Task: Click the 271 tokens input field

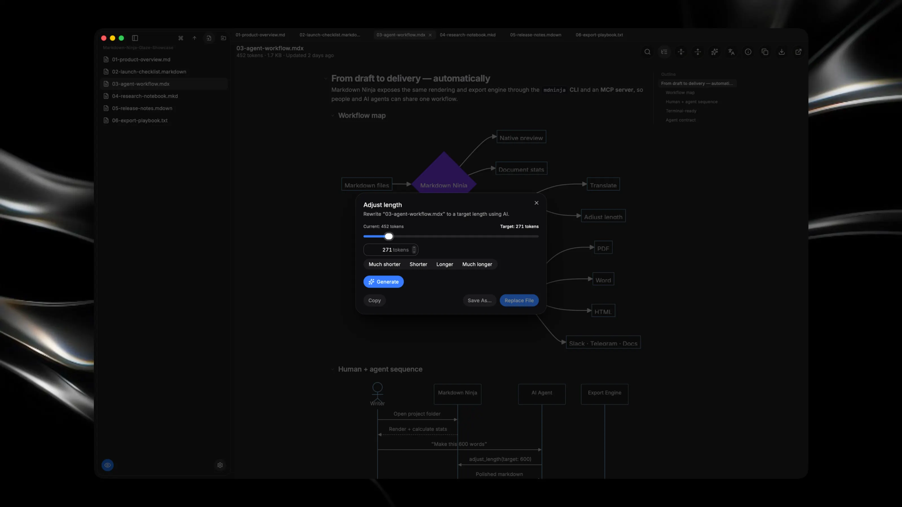Action: point(390,250)
